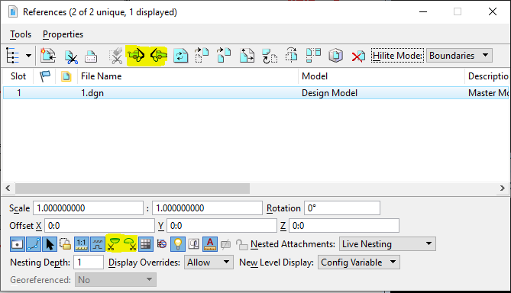Select the Set Reference Presentation cube icon
The image size is (511, 293).
point(335,56)
